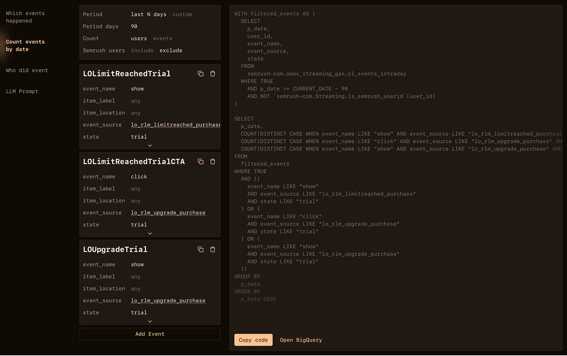Edit event_name 'show' in LOUpgradeTrial
Image resolution: width=567 pixels, height=356 pixels.
point(137,264)
